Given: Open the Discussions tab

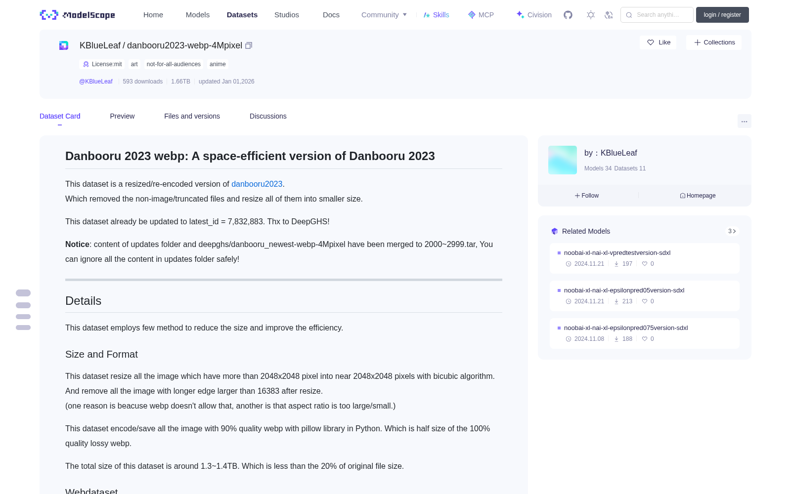Looking at the screenshot, I should [268, 116].
